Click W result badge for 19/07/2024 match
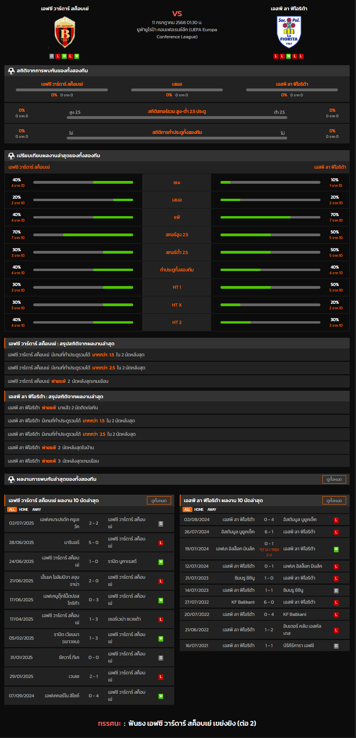The width and height of the screenshot is (356, 738). tap(336, 549)
